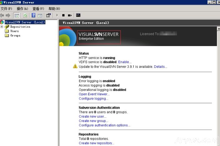Click the 'Operational logging is disabled' text
Image resolution: width=220 pixels, height=146 pixels.
tap(103, 90)
